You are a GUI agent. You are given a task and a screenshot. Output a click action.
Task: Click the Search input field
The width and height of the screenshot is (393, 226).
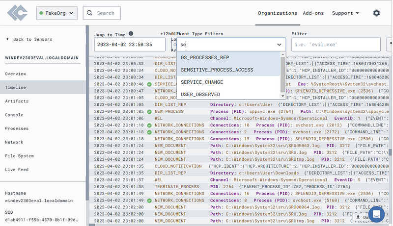(x=102, y=13)
